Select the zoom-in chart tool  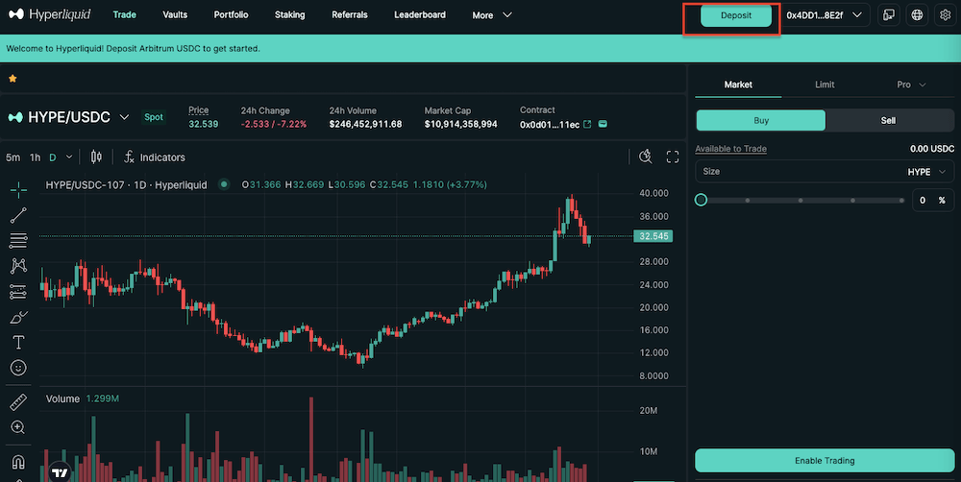pyautogui.click(x=18, y=427)
